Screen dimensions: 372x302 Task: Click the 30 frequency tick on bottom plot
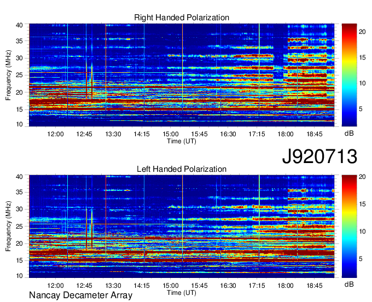point(19,209)
